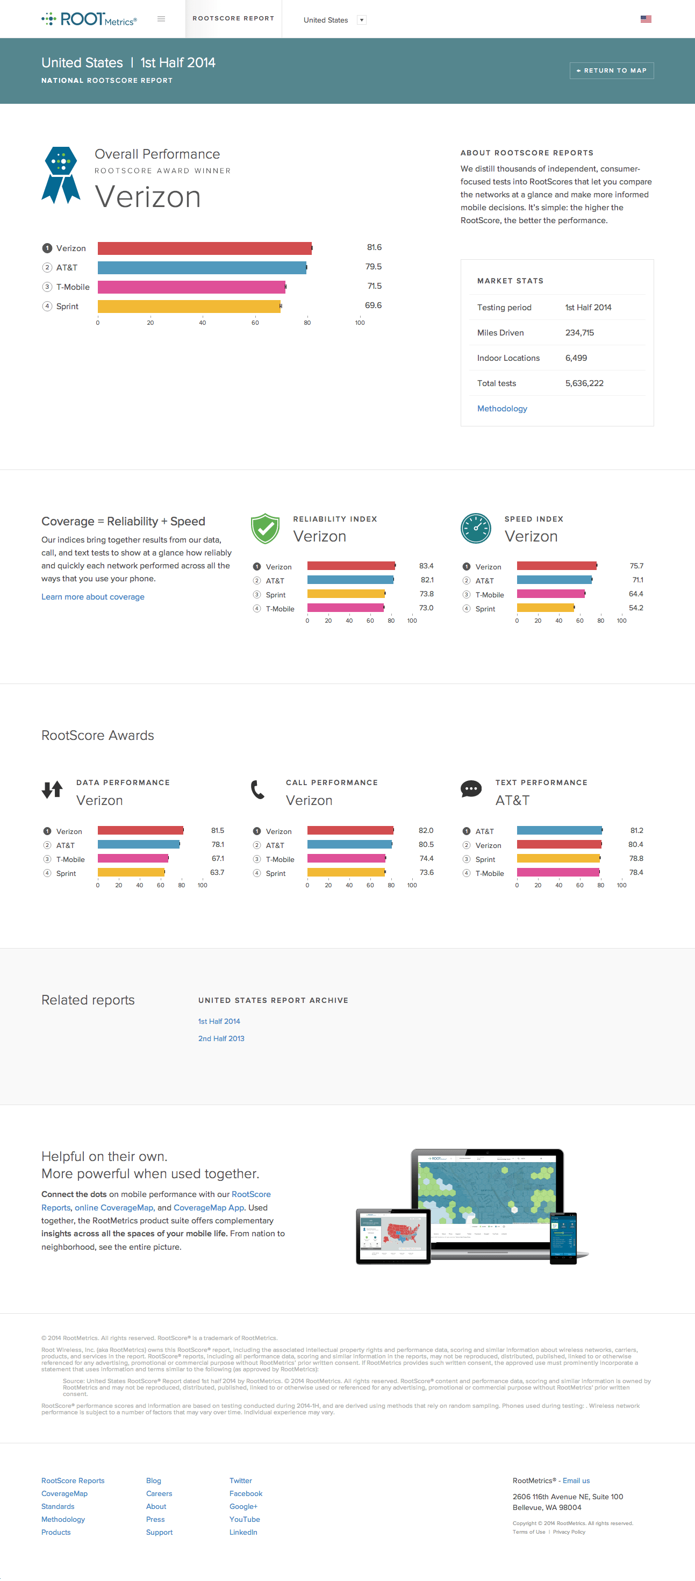Click the Reliability Index shield icon
This screenshot has width=695, height=1581.
[x=265, y=529]
